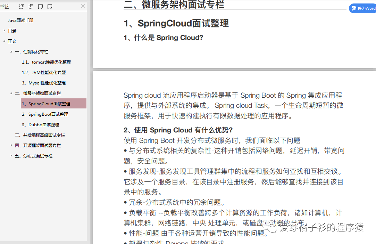The height and width of the screenshot is (244, 376).
Task: Click heading 1、什么是 Spring Cloud?
Action: tap(163, 38)
